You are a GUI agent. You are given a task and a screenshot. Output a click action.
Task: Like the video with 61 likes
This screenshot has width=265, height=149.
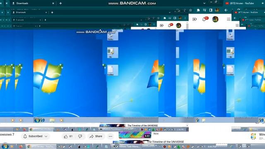point(68,136)
